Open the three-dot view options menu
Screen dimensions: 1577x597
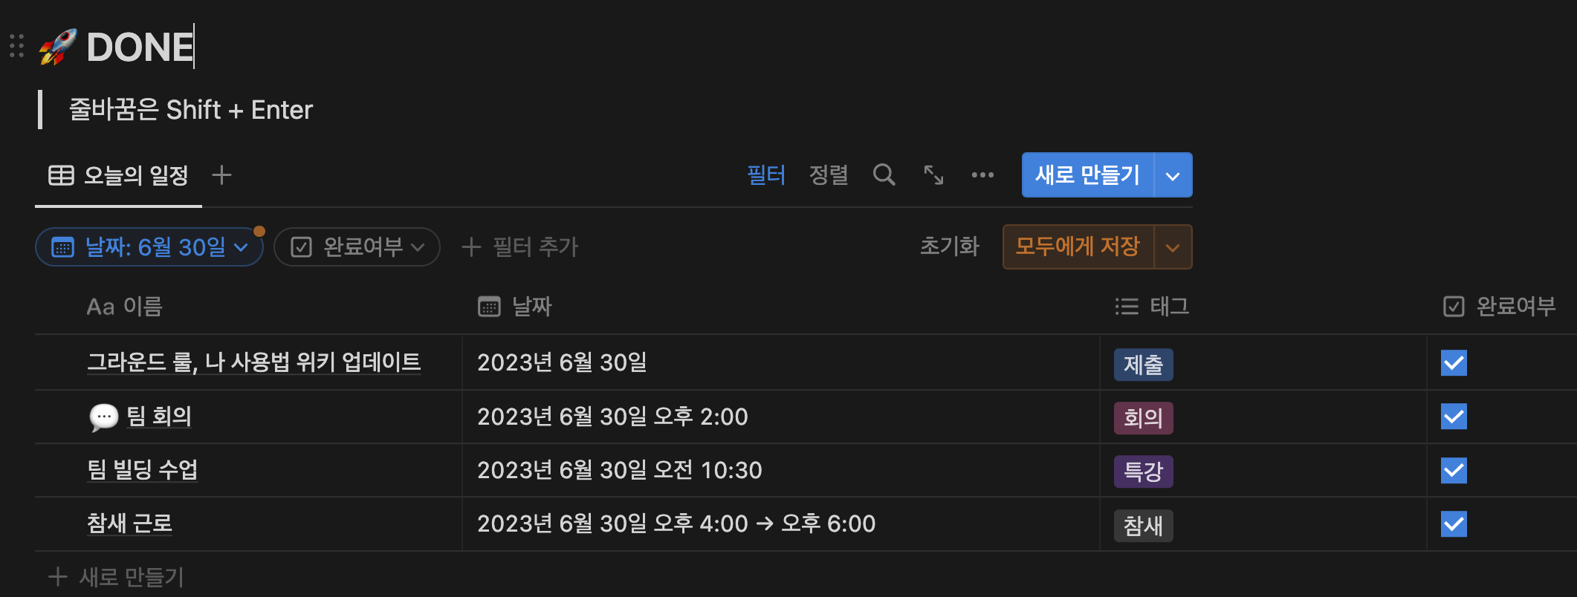click(x=982, y=175)
